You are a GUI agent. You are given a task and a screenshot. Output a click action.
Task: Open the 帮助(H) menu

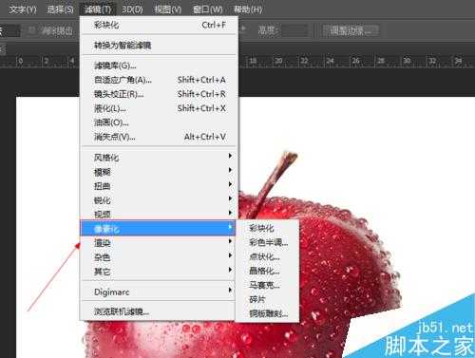[248, 9]
